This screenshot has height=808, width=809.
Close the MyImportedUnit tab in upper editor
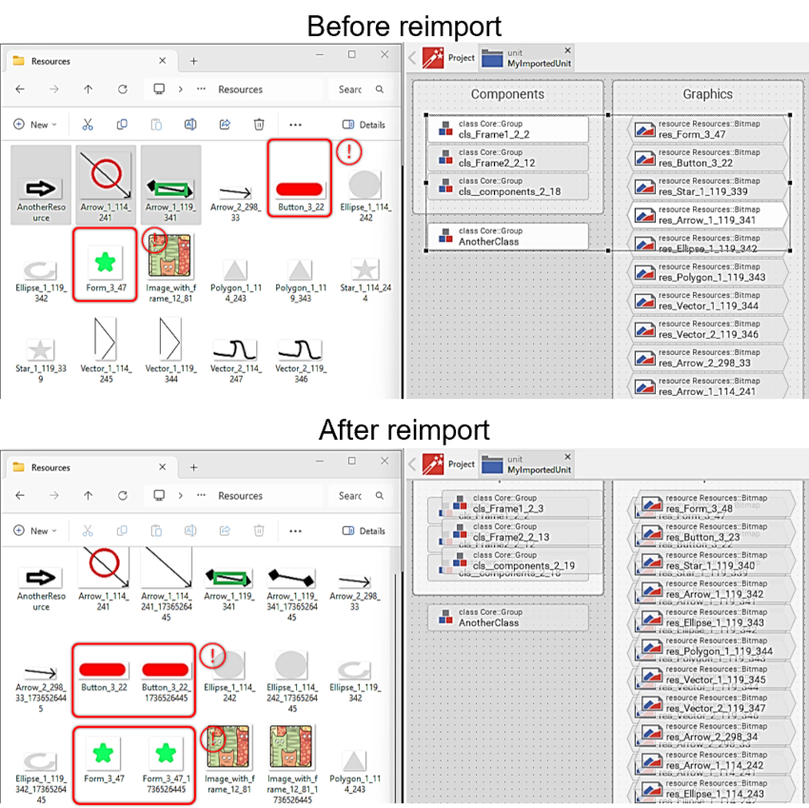(568, 51)
